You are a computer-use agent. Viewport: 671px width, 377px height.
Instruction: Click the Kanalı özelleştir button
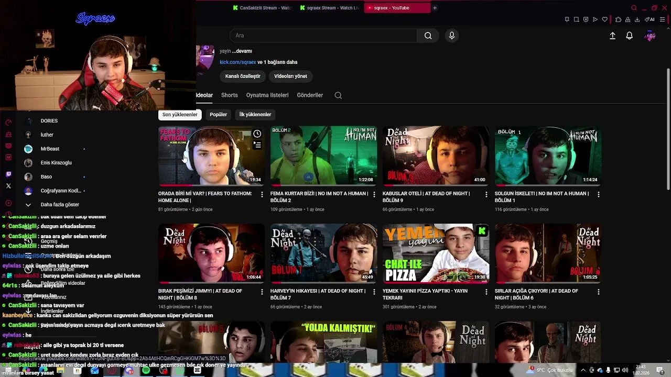(243, 76)
